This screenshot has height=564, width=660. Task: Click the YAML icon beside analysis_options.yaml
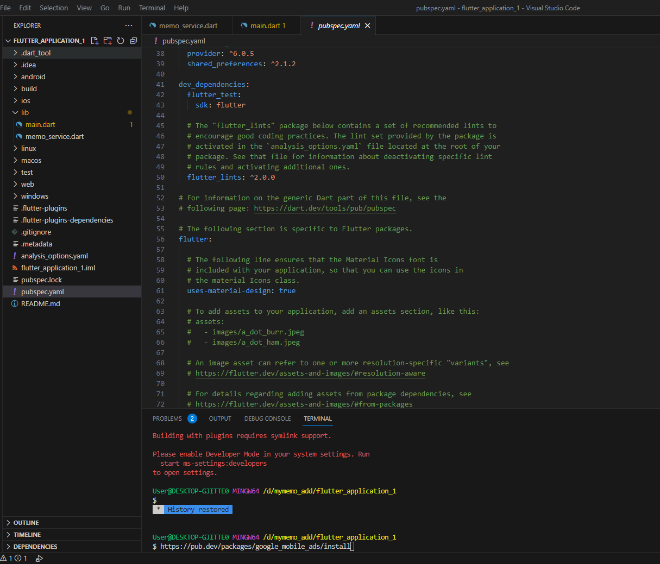click(x=15, y=256)
